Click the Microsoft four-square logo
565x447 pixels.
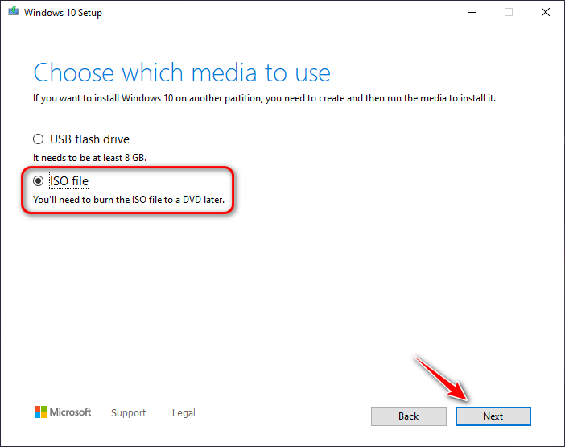[40, 412]
